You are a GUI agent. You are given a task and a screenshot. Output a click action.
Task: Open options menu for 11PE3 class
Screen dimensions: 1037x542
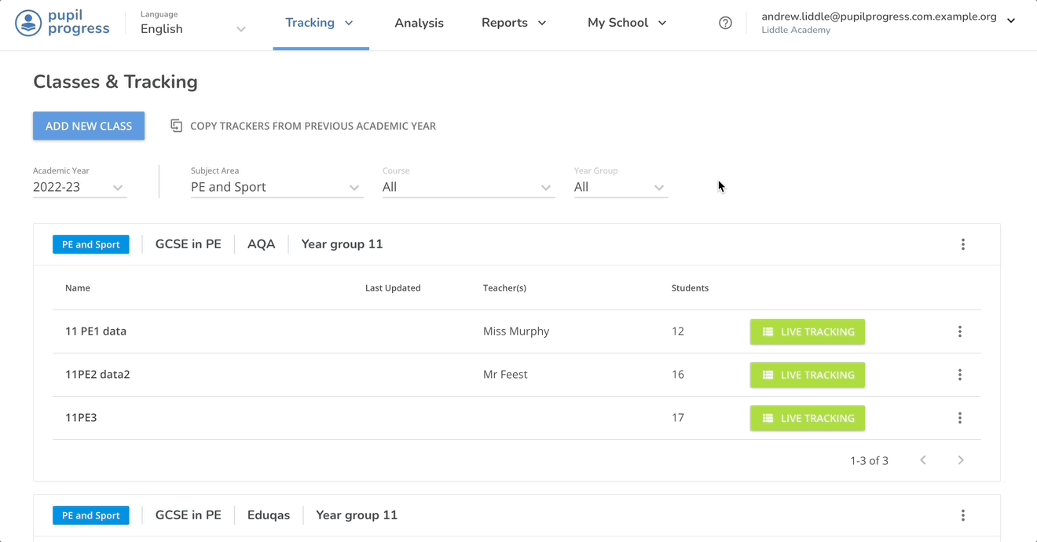pos(959,418)
